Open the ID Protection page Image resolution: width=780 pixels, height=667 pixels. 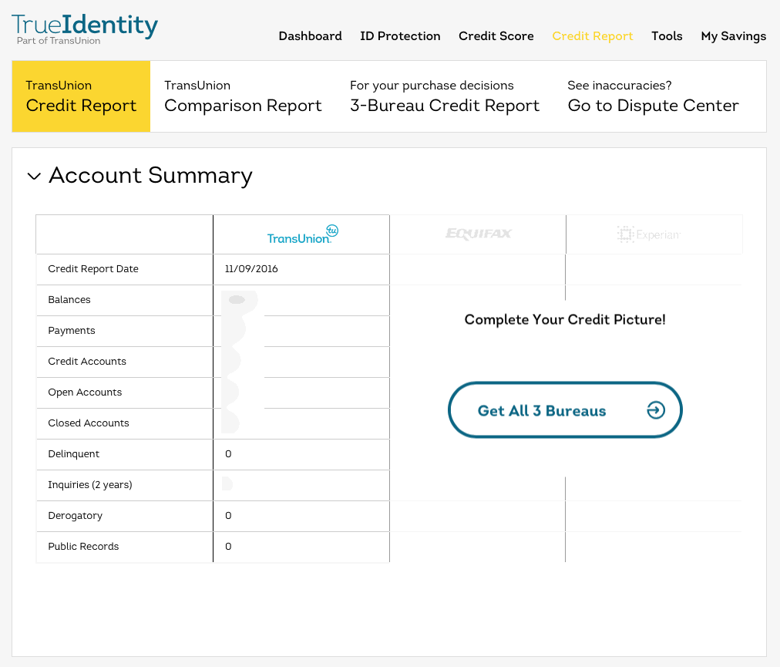[x=400, y=35]
